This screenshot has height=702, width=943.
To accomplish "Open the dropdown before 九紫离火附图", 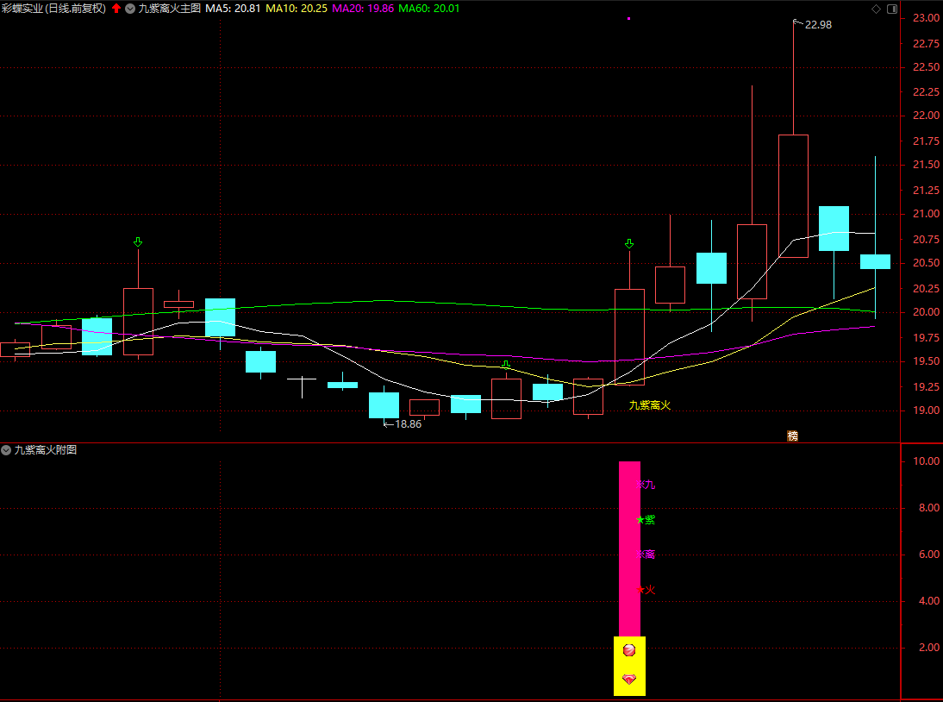I will click(x=6, y=450).
